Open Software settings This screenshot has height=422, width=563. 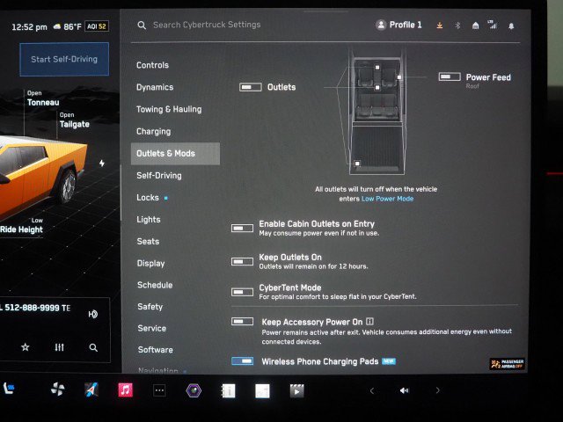pyautogui.click(x=156, y=350)
